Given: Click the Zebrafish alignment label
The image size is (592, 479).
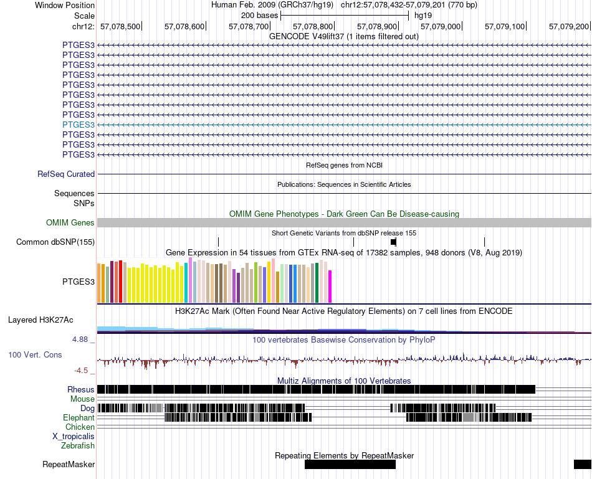Looking at the screenshot, I should click(x=78, y=446).
